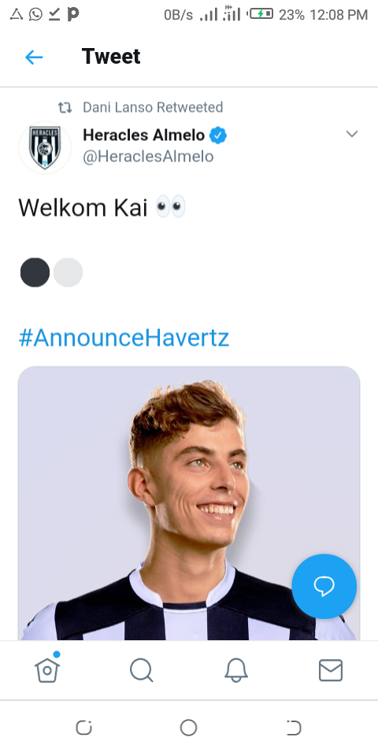Tap the blue verified badge
378x756 pixels.
(218, 135)
